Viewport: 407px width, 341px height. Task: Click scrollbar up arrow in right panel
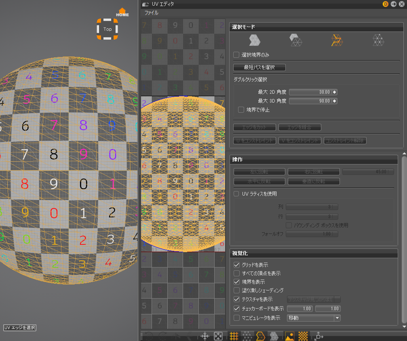coord(404,154)
